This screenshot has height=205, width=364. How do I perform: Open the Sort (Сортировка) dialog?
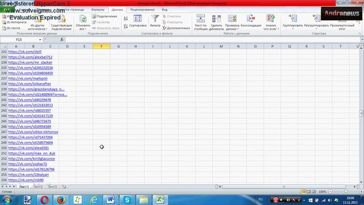[138, 21]
